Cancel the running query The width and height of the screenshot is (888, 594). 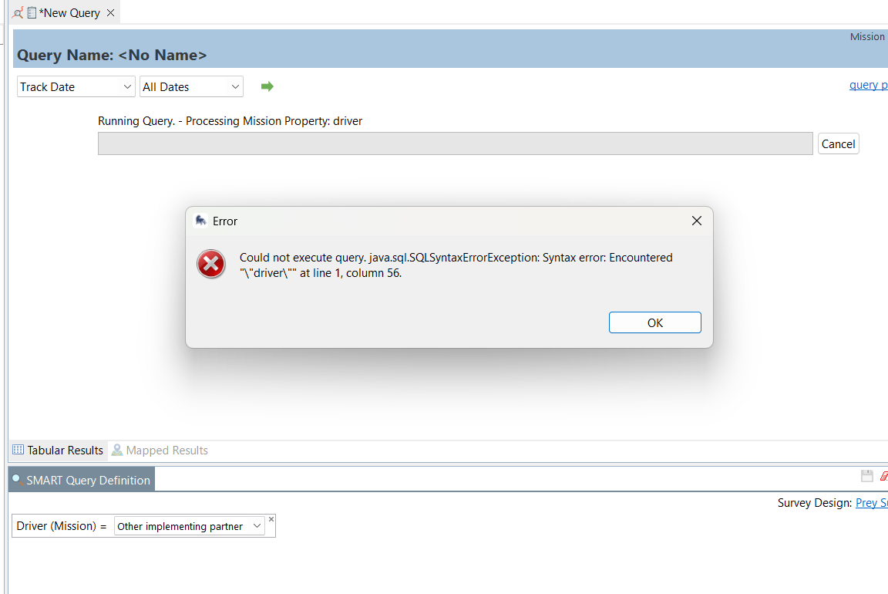coord(838,143)
